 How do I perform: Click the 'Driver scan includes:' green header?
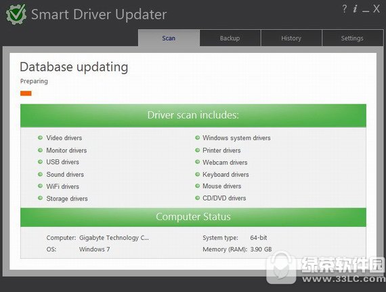(193, 115)
